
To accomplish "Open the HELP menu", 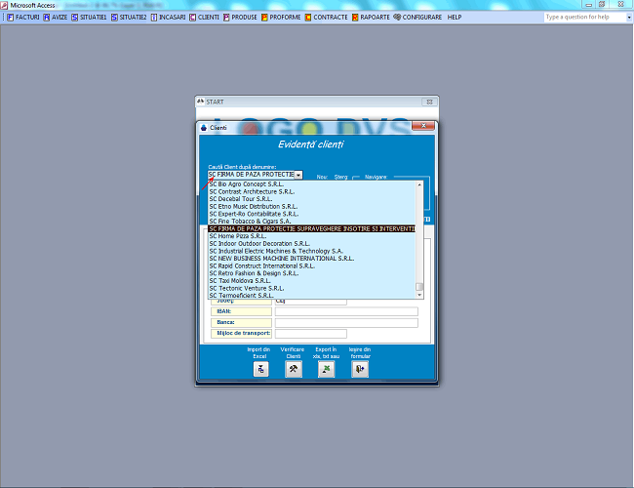I will pyautogui.click(x=455, y=17).
